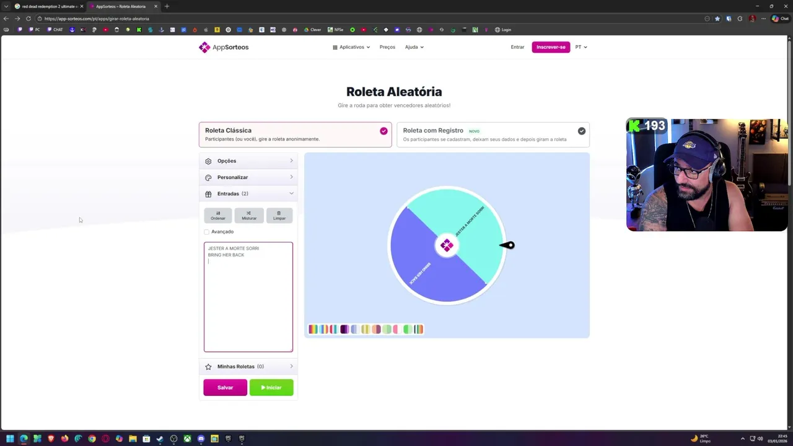Choose the pink and white palette swatch
Viewport: 793px width, 446px height.
click(396, 330)
